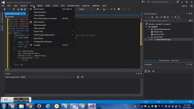Select Build sample1 menu item
194x109 pixels.
(52, 22)
